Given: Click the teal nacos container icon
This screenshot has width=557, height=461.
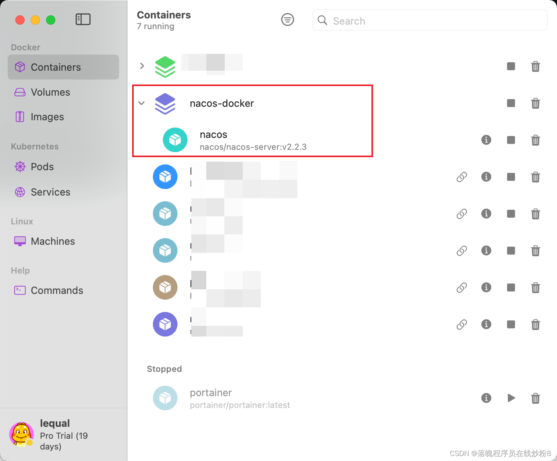Looking at the screenshot, I should click(x=175, y=140).
